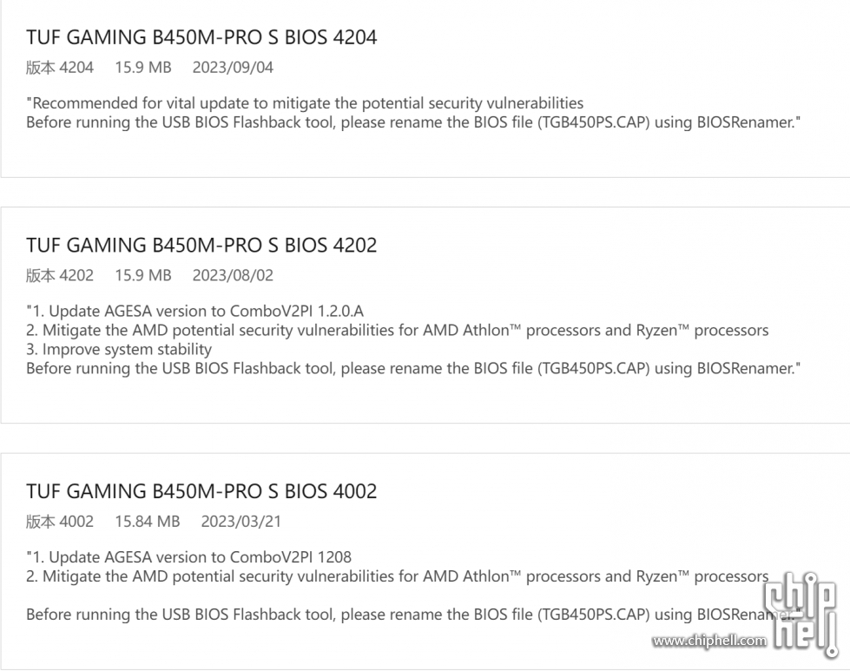Image resolution: width=850 pixels, height=671 pixels.
Task: Click the Recommended for vital update line
Action: click(x=305, y=103)
